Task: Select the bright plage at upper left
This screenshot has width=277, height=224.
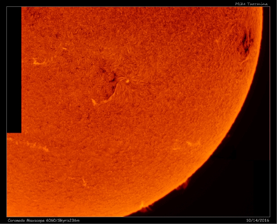Action: pos(38,62)
